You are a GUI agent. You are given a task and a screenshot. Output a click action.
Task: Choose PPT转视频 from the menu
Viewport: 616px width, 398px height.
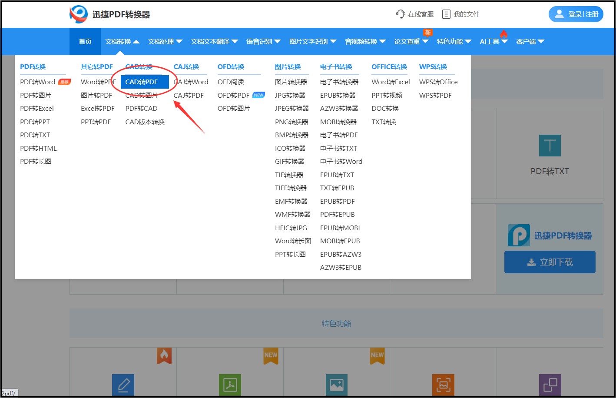(387, 95)
